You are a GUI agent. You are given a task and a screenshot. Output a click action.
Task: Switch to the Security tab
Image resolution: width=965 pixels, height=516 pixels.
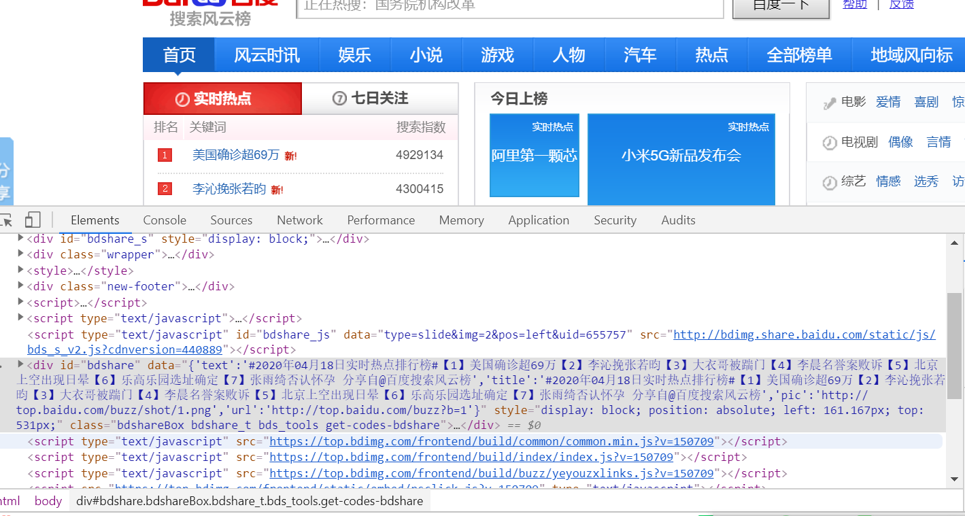[615, 220]
